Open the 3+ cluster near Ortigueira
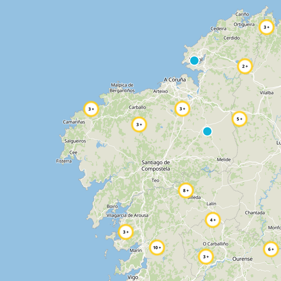 coord(267,27)
